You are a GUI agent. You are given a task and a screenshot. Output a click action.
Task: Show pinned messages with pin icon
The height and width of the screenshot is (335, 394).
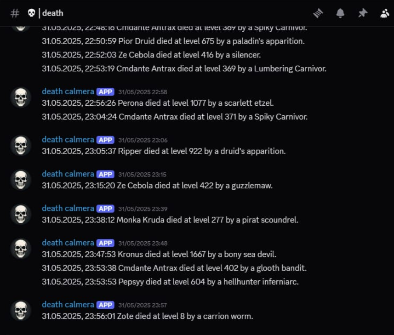pos(363,13)
